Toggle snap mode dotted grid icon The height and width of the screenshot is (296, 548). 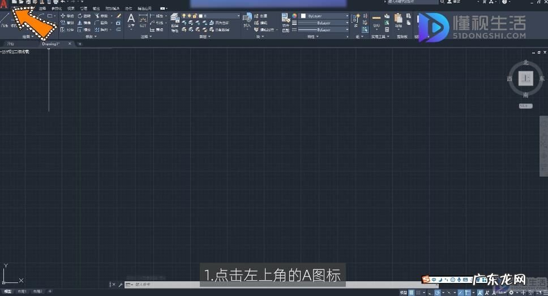(418, 293)
